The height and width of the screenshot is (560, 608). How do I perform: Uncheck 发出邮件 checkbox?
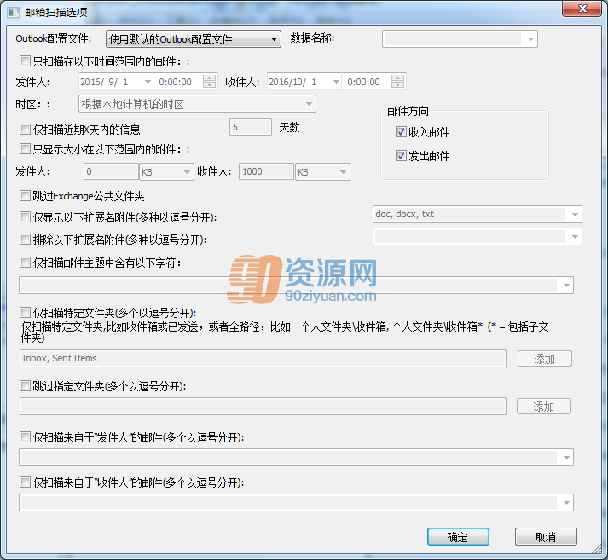(x=401, y=156)
